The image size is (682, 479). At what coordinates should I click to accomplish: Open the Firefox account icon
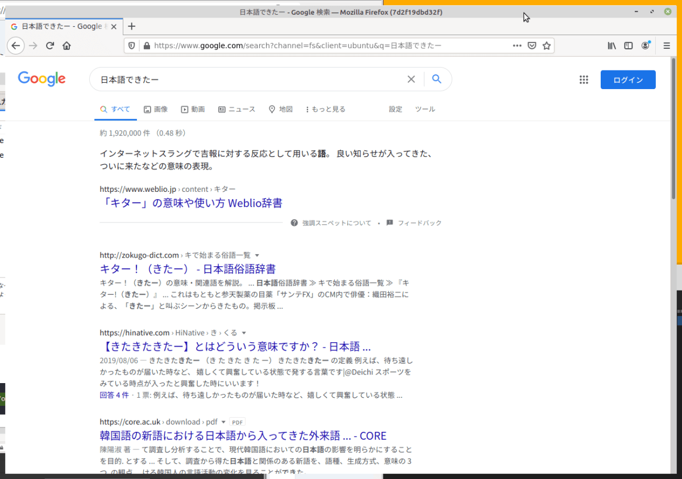point(646,46)
